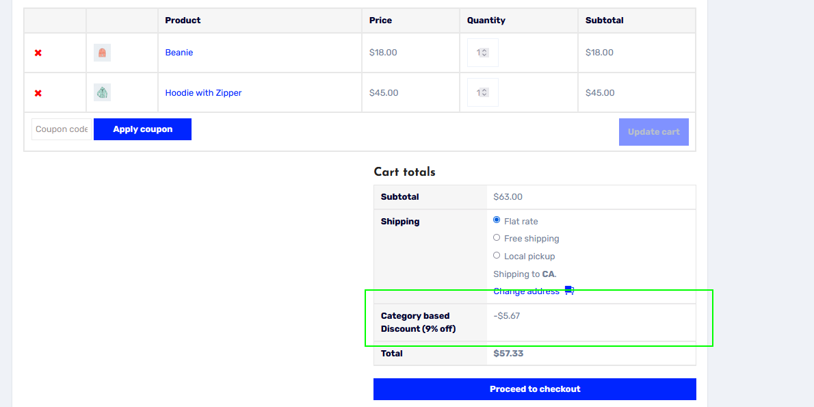
Task: Remove the Beanie from the cart
Action: point(38,52)
